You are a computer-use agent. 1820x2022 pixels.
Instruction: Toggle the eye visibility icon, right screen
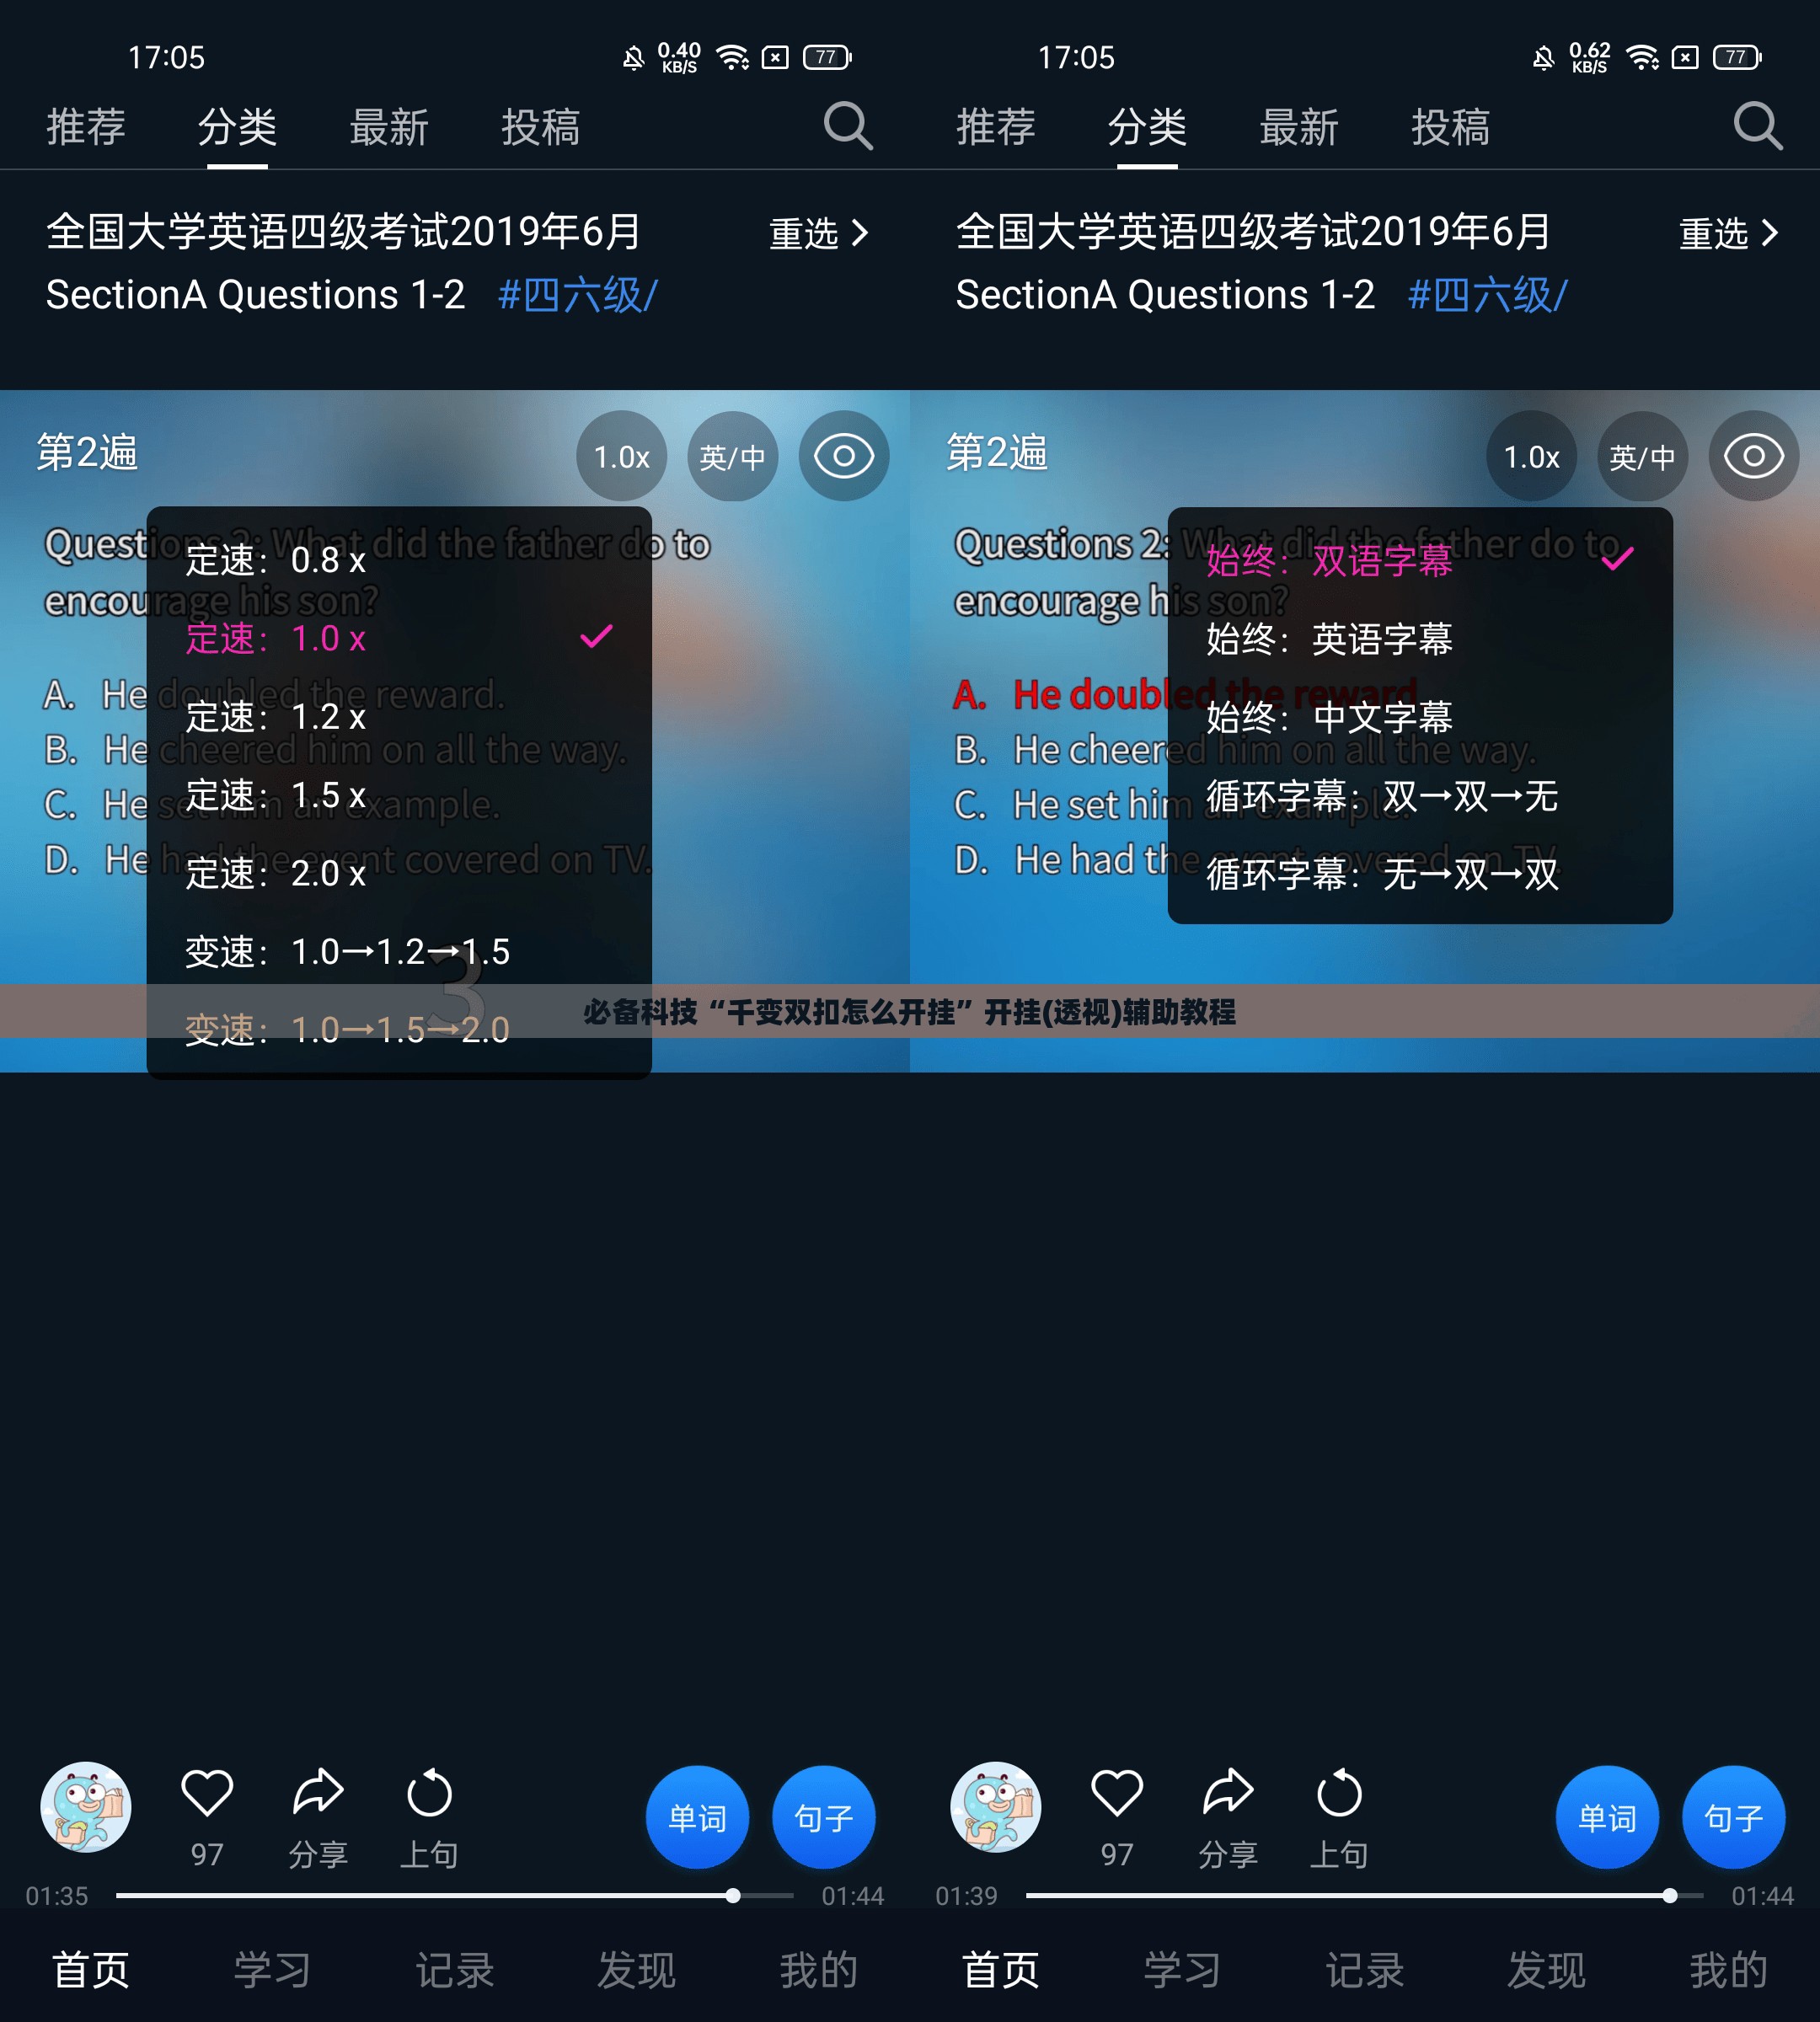tap(1753, 456)
